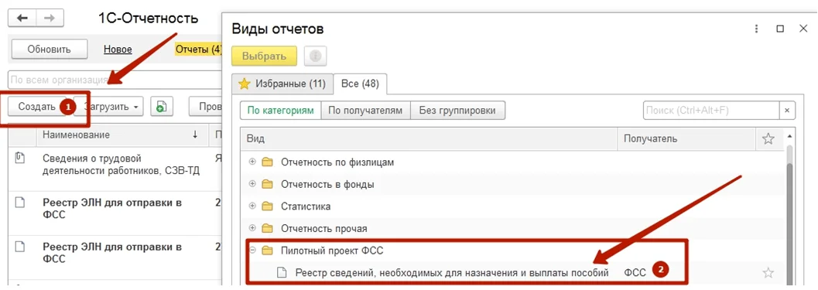Expand the Статистика folder
This screenshot has width=818, height=290.
pos(253,206)
